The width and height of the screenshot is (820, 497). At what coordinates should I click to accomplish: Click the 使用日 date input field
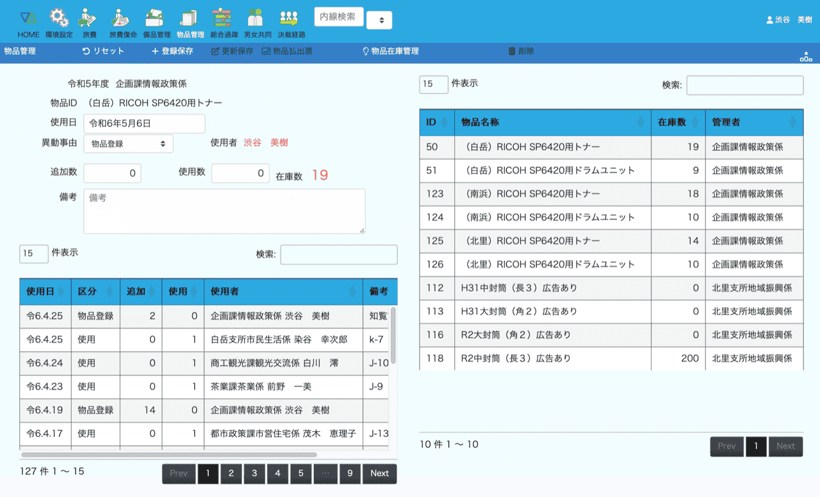[144, 123]
